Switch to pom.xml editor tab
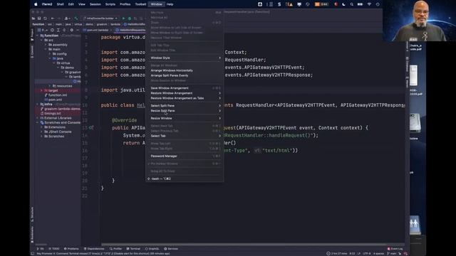Screen dimensions: 456x256 click(97, 30)
